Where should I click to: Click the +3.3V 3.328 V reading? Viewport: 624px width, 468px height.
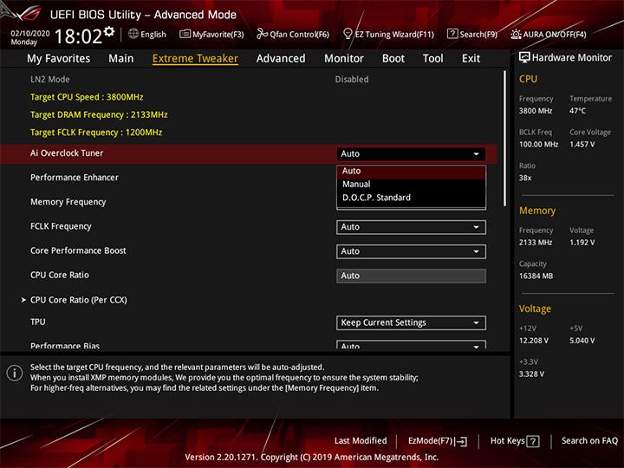[x=531, y=374]
